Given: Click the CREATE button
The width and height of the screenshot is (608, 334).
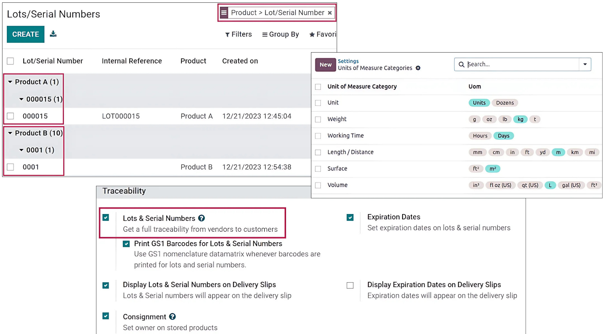Looking at the screenshot, I should click(26, 34).
